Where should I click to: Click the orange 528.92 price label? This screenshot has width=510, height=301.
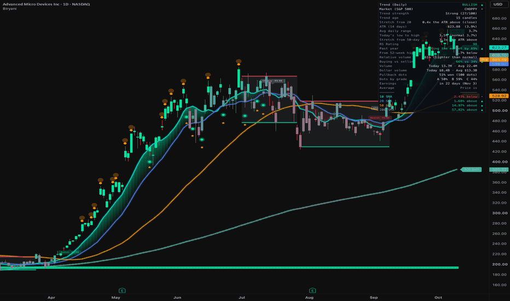499,96
